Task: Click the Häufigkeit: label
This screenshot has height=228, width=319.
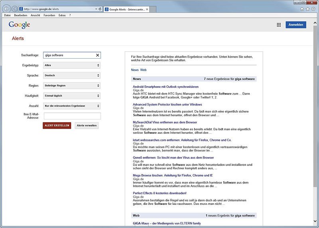Action: (x=32, y=95)
